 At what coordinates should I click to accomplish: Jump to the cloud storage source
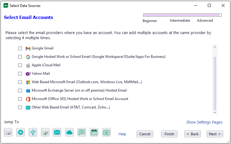click(69, 132)
